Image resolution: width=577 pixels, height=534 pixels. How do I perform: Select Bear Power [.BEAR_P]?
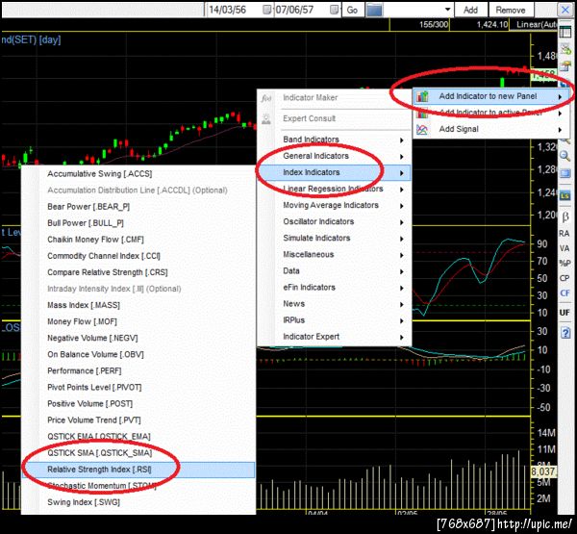(x=138, y=207)
